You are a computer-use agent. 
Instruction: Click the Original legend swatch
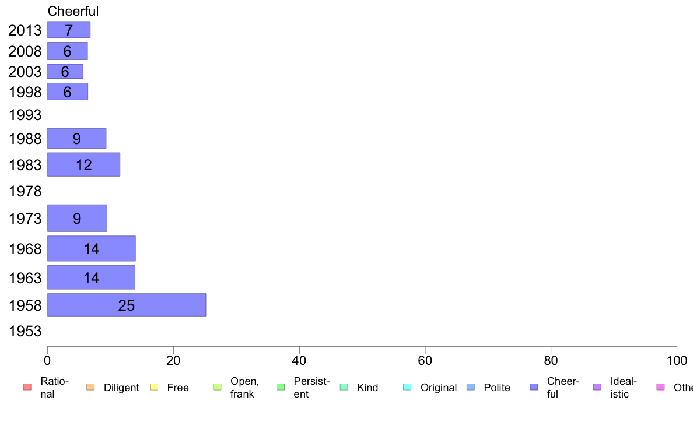click(x=408, y=387)
